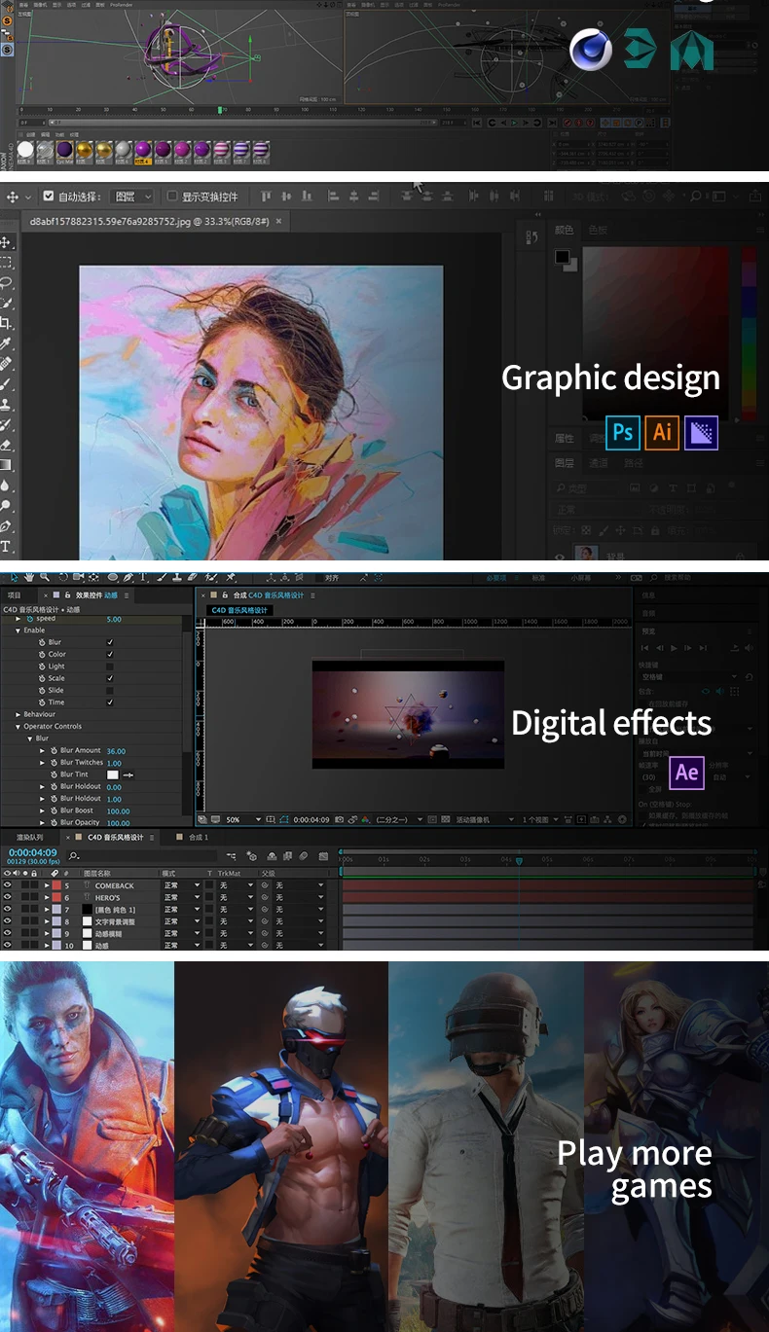Viewport: 769px width, 1332px height.
Task: Select the Eraser tool in Photoshop
Action: pyautogui.click(x=6, y=445)
